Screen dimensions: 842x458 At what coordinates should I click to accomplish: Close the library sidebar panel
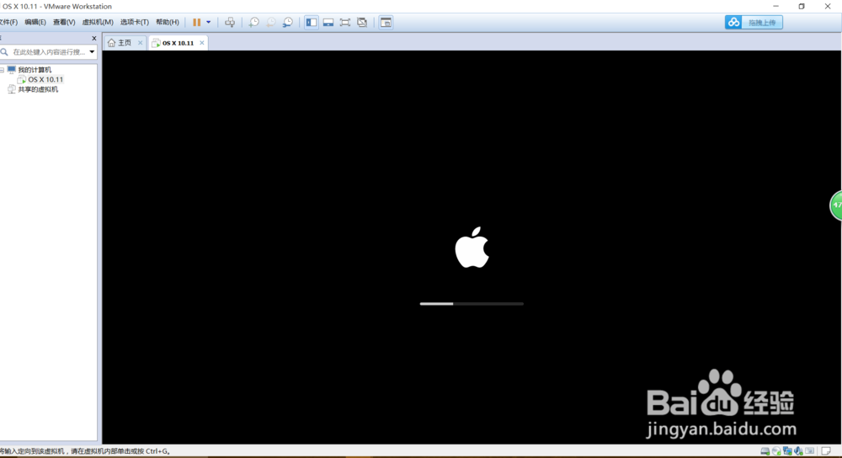94,38
